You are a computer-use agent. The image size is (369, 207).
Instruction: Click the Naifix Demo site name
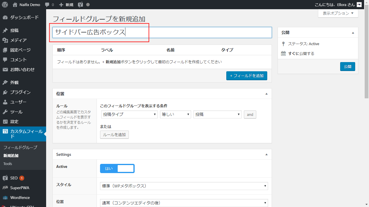pyautogui.click(x=30, y=5)
